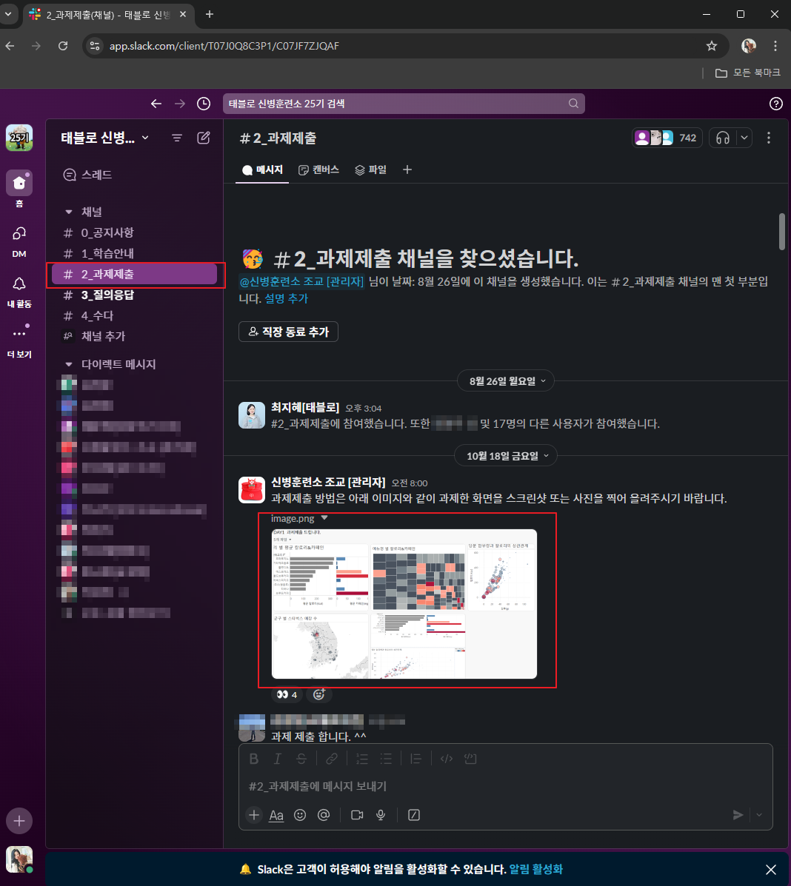Insert an ordered list in the composer
The height and width of the screenshot is (886, 791).
[x=362, y=758]
